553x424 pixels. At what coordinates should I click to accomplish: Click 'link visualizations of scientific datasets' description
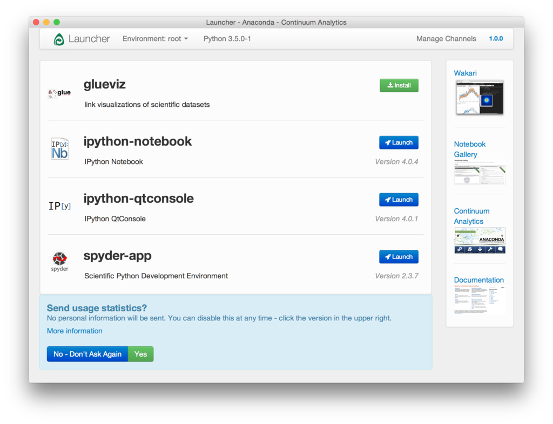[147, 105]
